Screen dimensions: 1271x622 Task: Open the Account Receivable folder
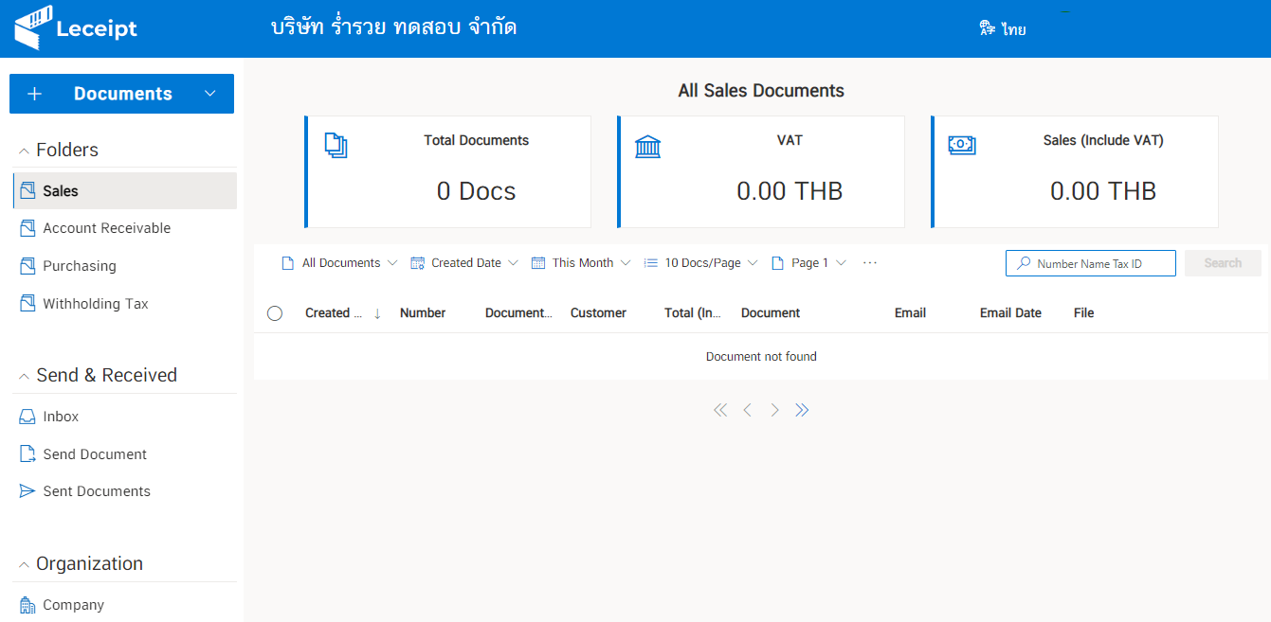pyautogui.click(x=106, y=228)
